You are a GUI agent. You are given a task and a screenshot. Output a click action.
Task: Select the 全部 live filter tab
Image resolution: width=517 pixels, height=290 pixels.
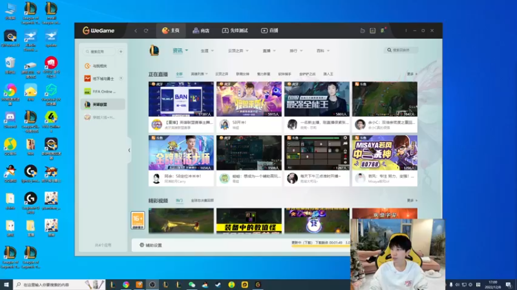(179, 74)
